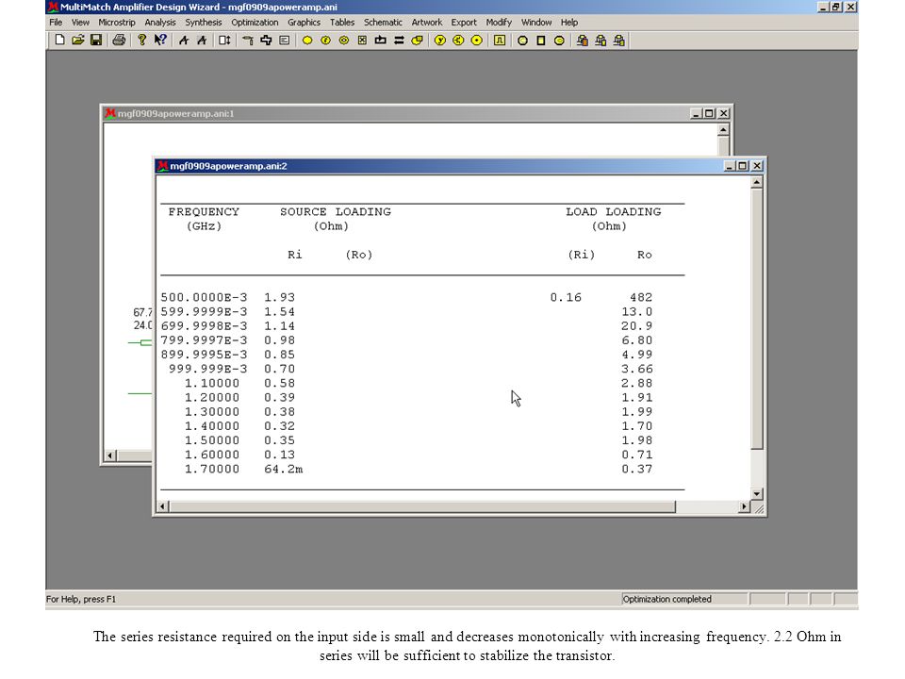Click the vertical scrollbar thumb in the ani:2 window
The height and width of the screenshot is (679, 905).
(757, 318)
